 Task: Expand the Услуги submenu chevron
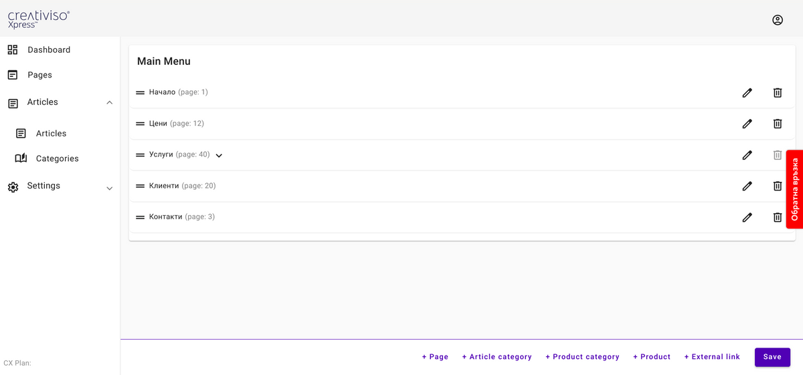219,155
